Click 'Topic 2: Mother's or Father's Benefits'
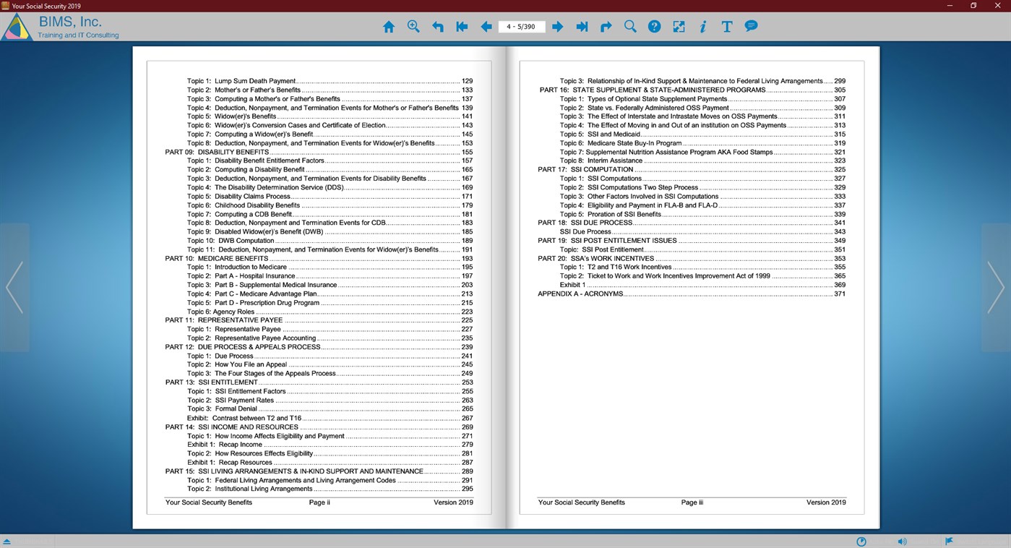This screenshot has height=548, width=1011. coord(330,90)
